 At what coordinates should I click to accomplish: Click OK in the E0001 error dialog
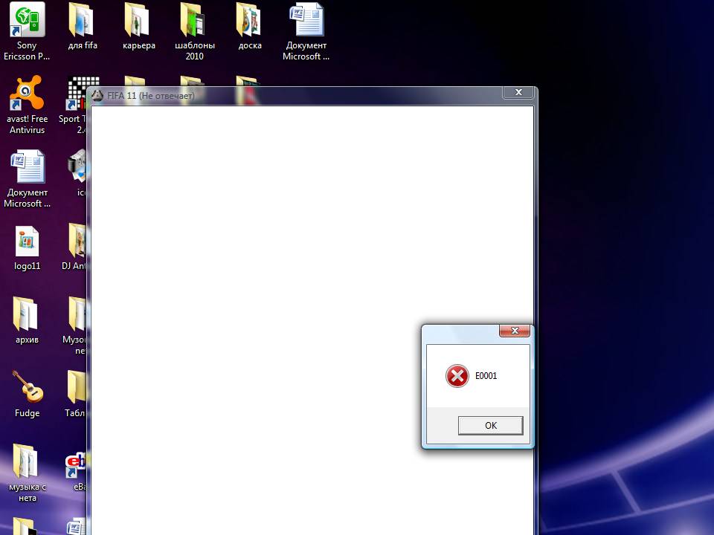coord(490,425)
